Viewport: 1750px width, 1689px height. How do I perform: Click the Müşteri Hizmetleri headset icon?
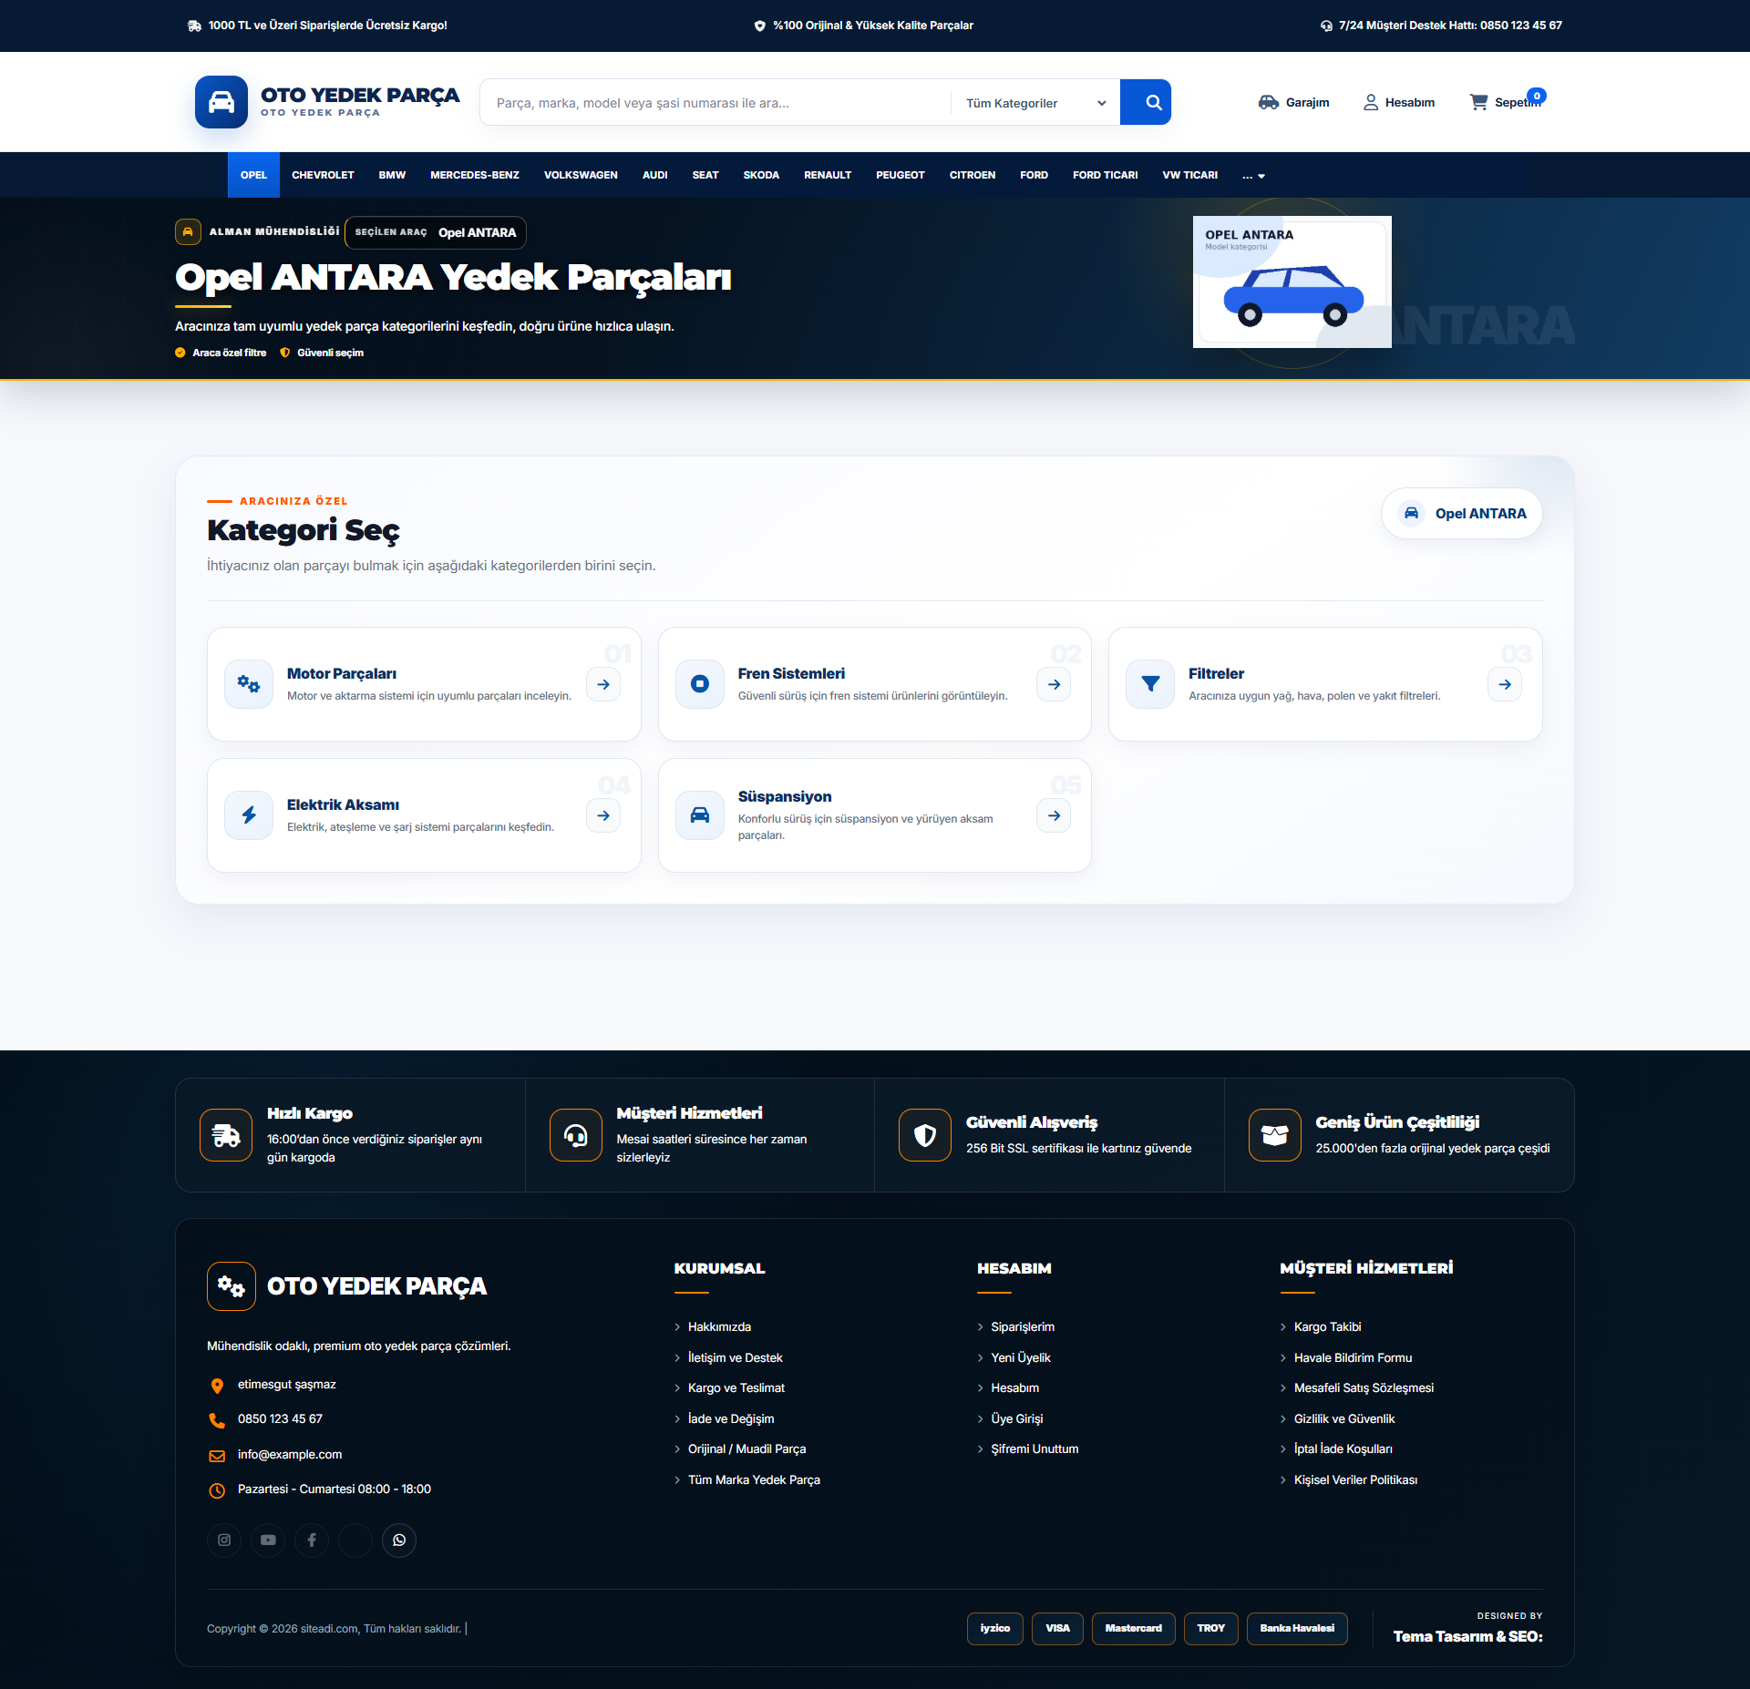(576, 1135)
